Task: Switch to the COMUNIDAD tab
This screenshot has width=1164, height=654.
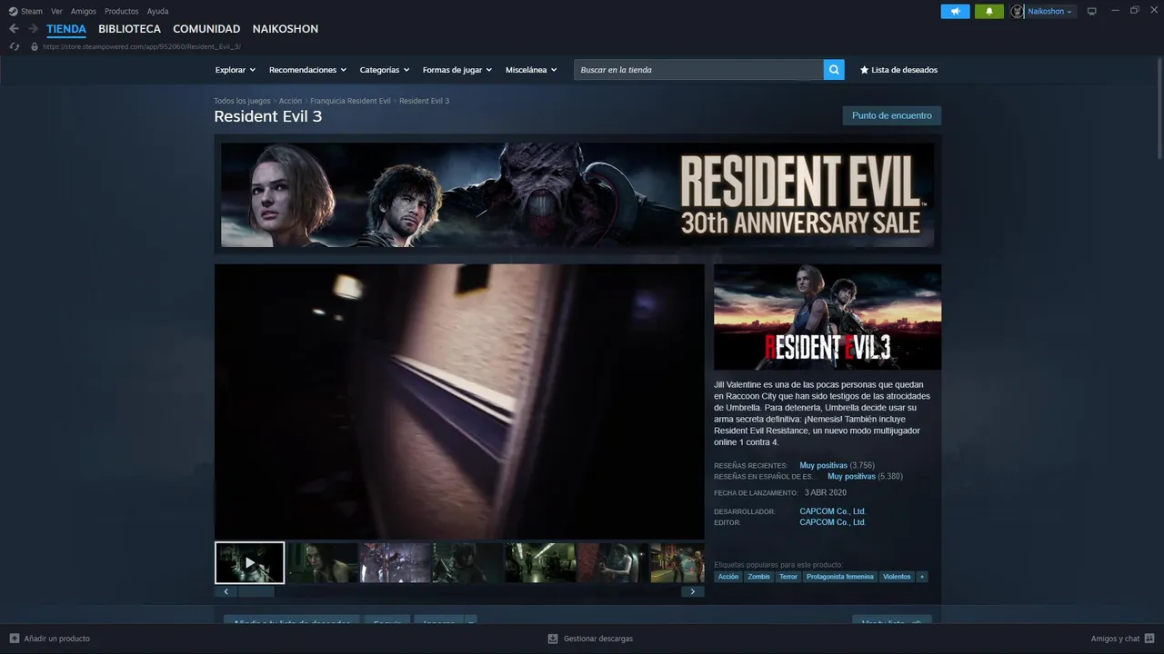Action: tap(206, 29)
